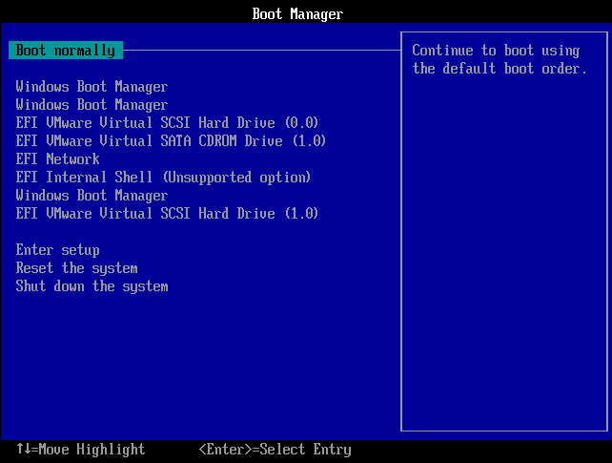Image resolution: width=612 pixels, height=463 pixels.
Task: Click Reset the system
Action: point(76,268)
